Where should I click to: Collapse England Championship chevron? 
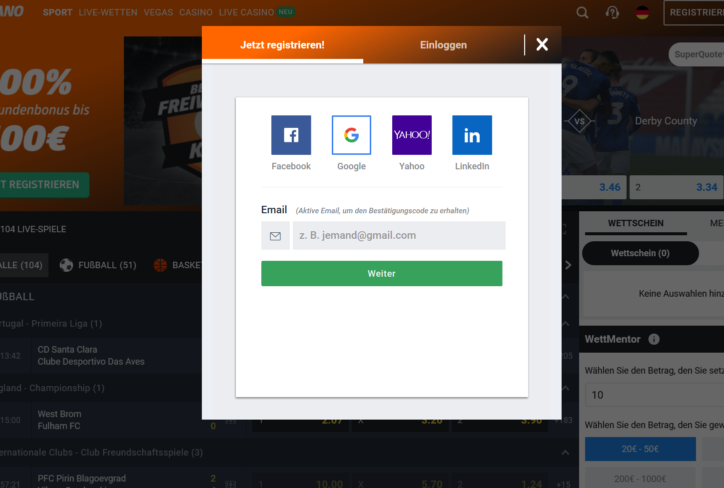tap(566, 388)
